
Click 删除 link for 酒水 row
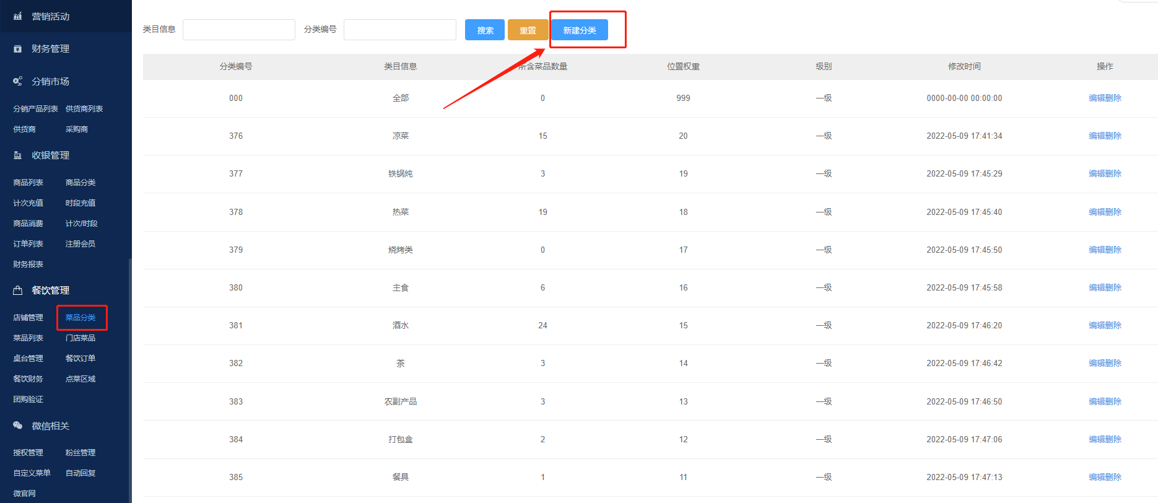point(1113,325)
